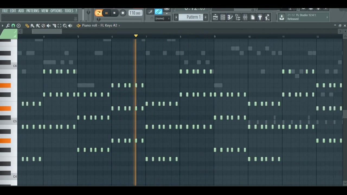Screen dimensions: 347x195
Task: Toggle the snap magnet in piano roll
Action: coord(13,25)
